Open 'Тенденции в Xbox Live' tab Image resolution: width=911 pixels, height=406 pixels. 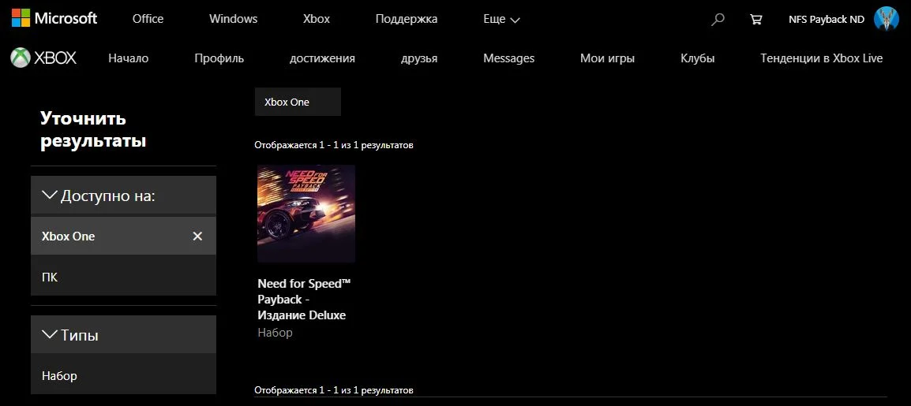[822, 58]
